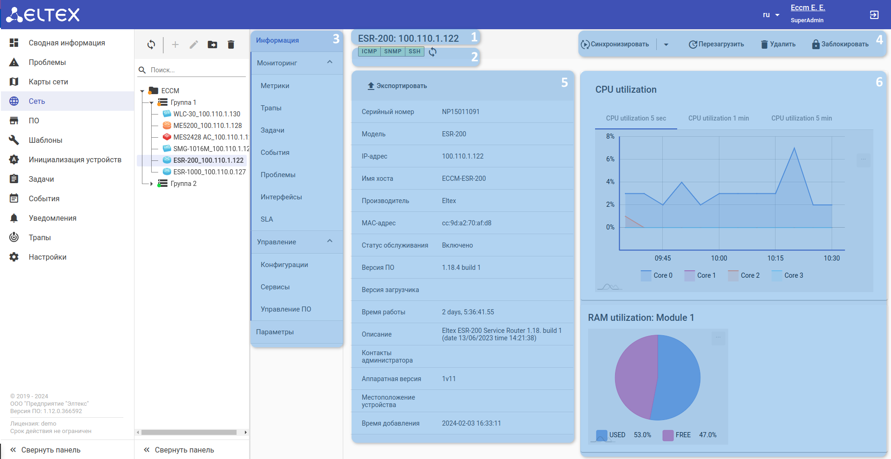Select WLC-30_100.110.1.130 in device tree
The image size is (891, 459).
click(207, 114)
